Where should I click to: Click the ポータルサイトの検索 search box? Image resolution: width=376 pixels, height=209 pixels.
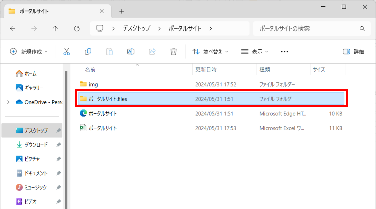click(308, 29)
